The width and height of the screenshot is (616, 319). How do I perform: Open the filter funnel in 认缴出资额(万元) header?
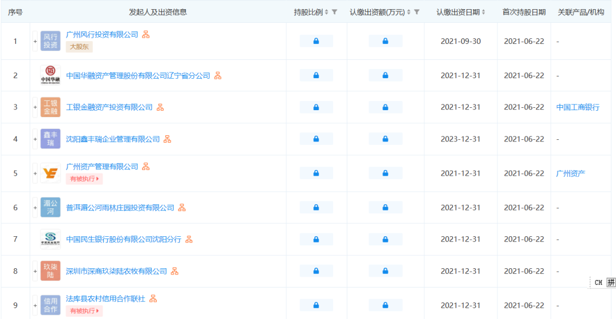[x=417, y=12]
